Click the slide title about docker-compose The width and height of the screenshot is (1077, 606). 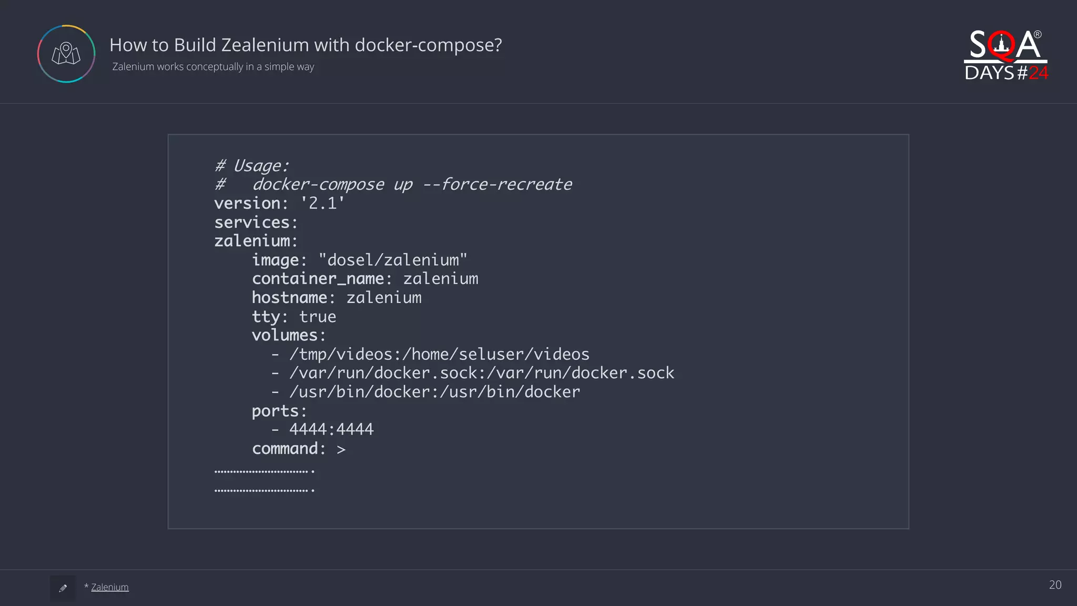(306, 45)
